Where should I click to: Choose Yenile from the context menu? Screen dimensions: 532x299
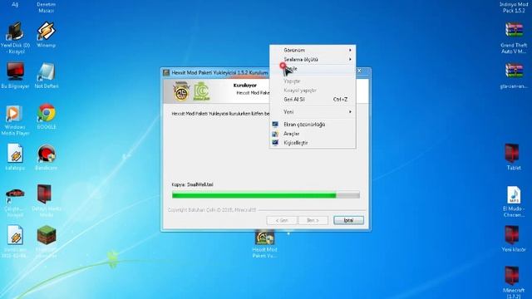click(313, 69)
